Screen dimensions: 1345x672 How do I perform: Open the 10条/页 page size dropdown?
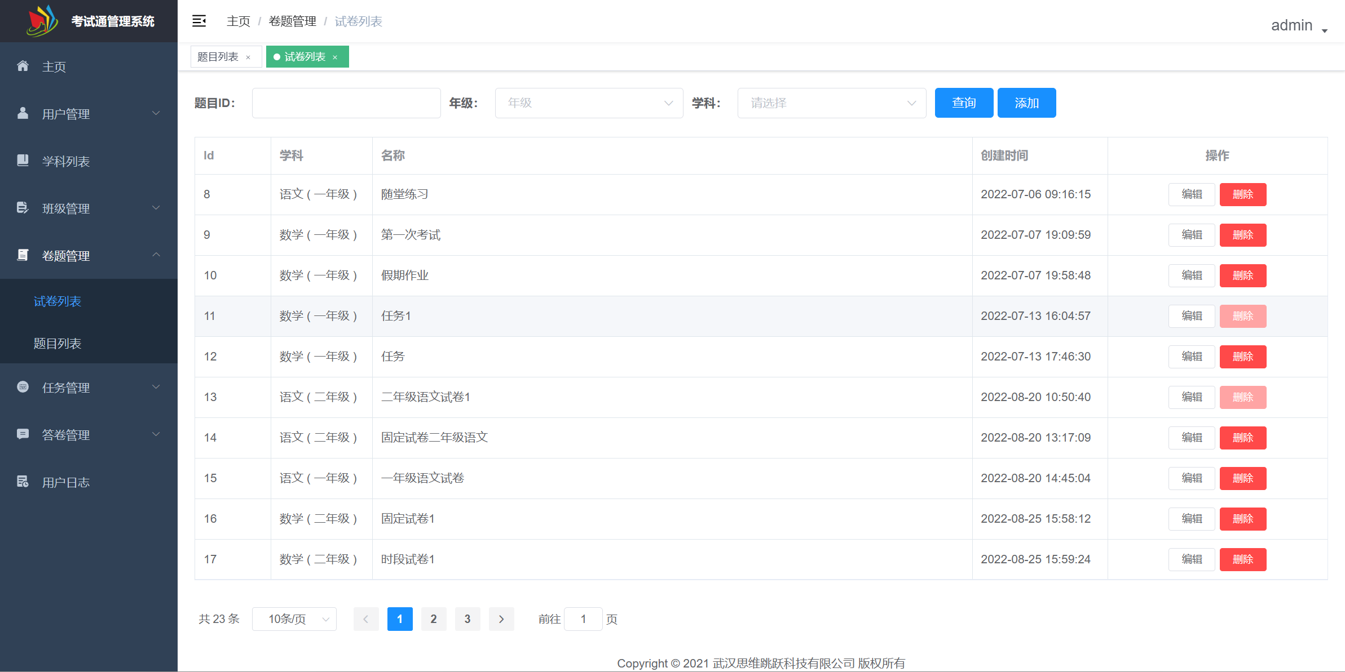[294, 619]
